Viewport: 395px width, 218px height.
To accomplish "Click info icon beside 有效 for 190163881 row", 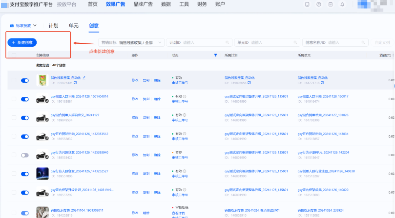I will [185, 96].
